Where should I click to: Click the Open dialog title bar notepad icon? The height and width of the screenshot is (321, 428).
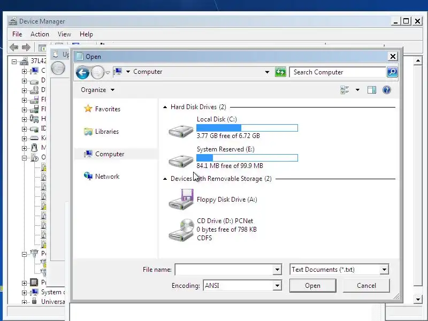coord(79,56)
